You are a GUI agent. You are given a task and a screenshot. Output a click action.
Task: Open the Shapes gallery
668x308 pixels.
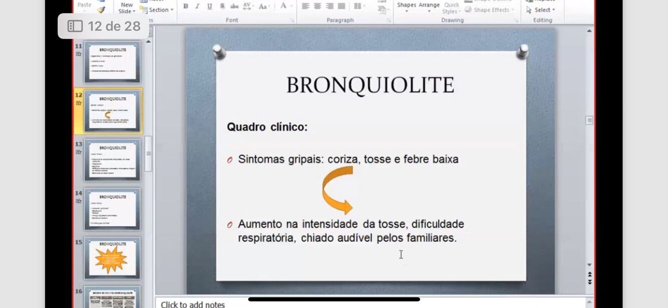pyautogui.click(x=407, y=6)
